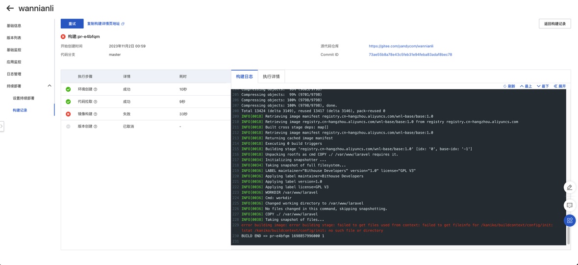Click the 返回构建记录 button

tap(555, 24)
